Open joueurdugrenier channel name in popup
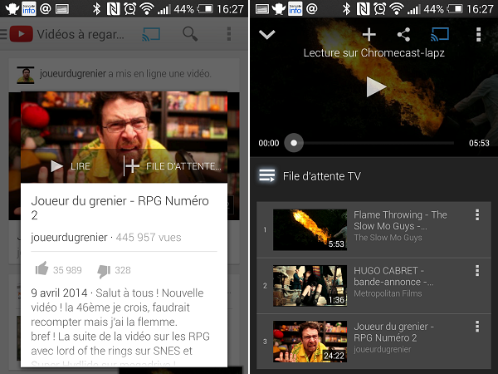 (69, 237)
